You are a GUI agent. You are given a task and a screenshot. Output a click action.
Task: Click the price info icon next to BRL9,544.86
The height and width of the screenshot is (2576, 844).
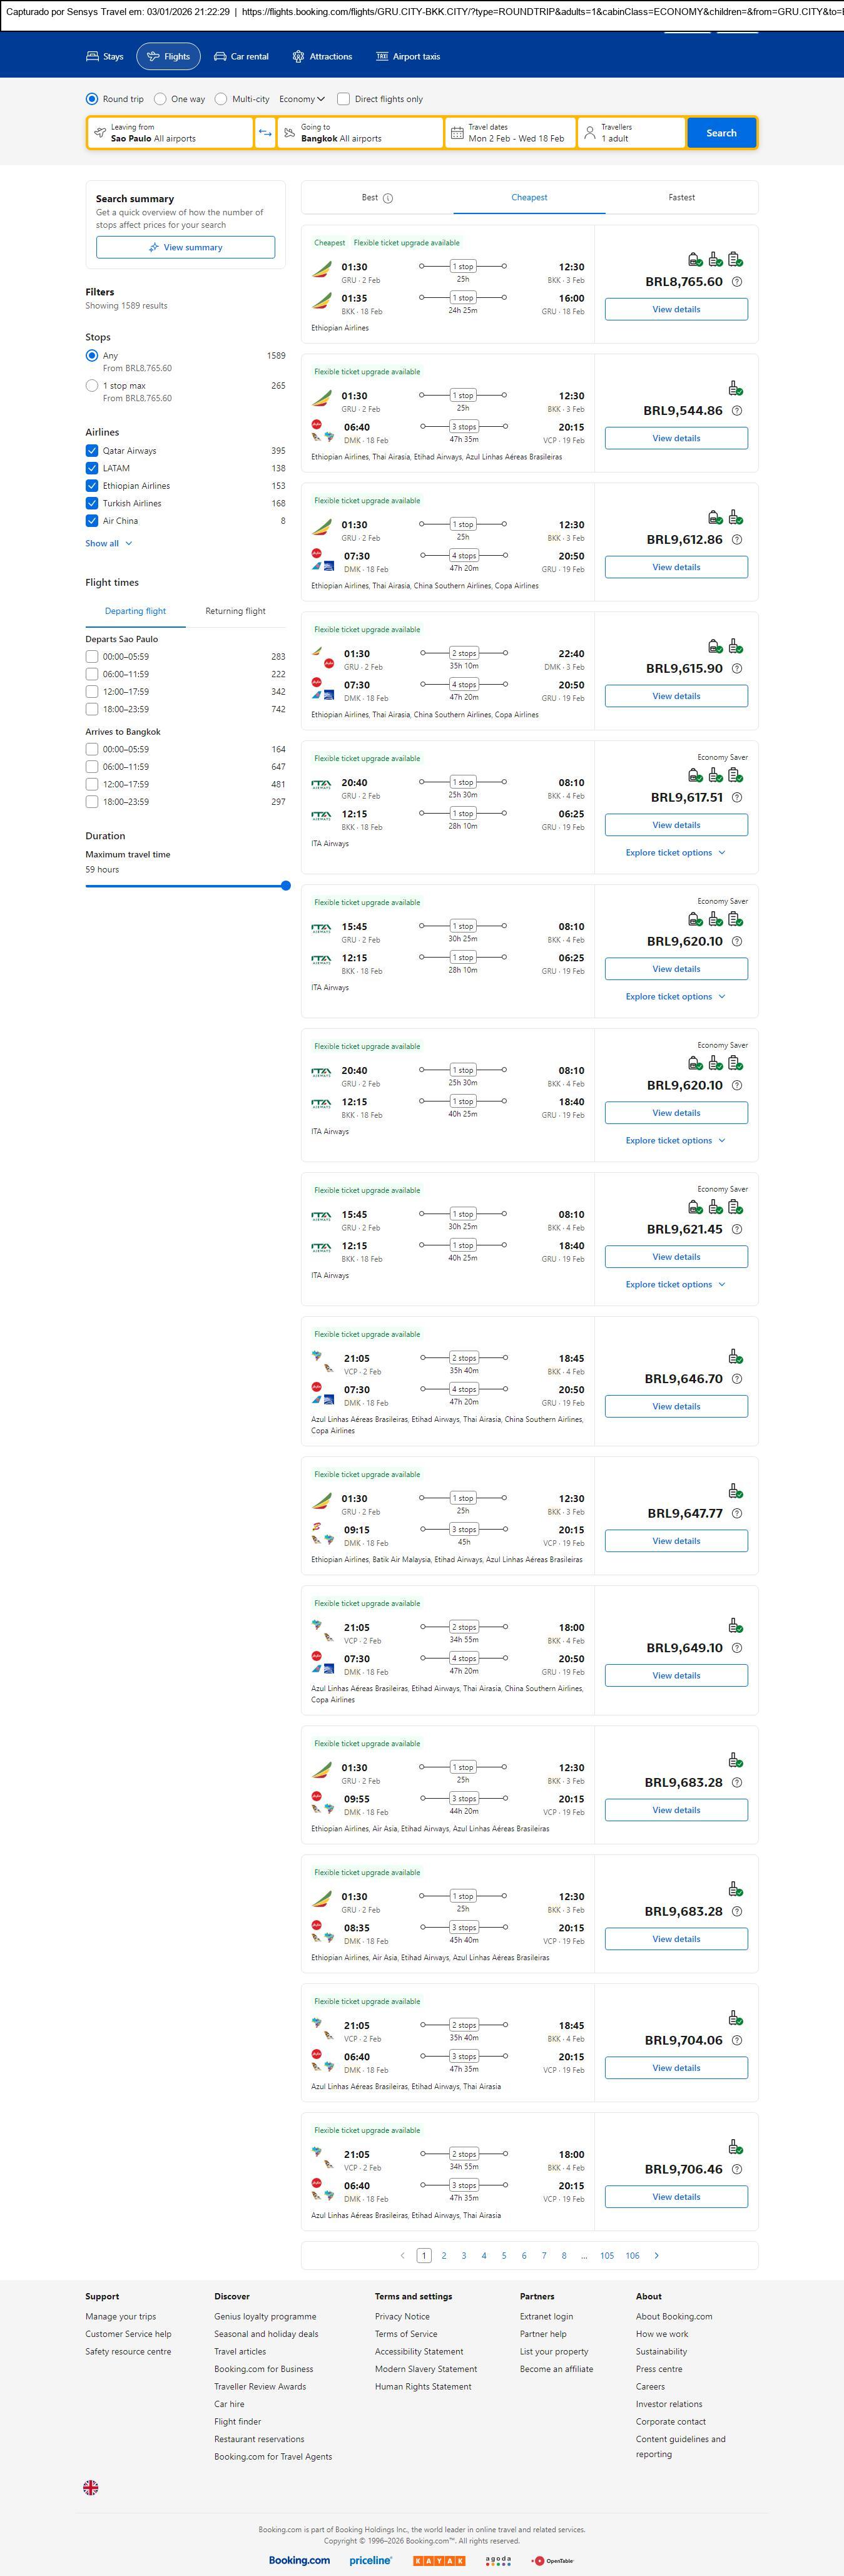[737, 411]
